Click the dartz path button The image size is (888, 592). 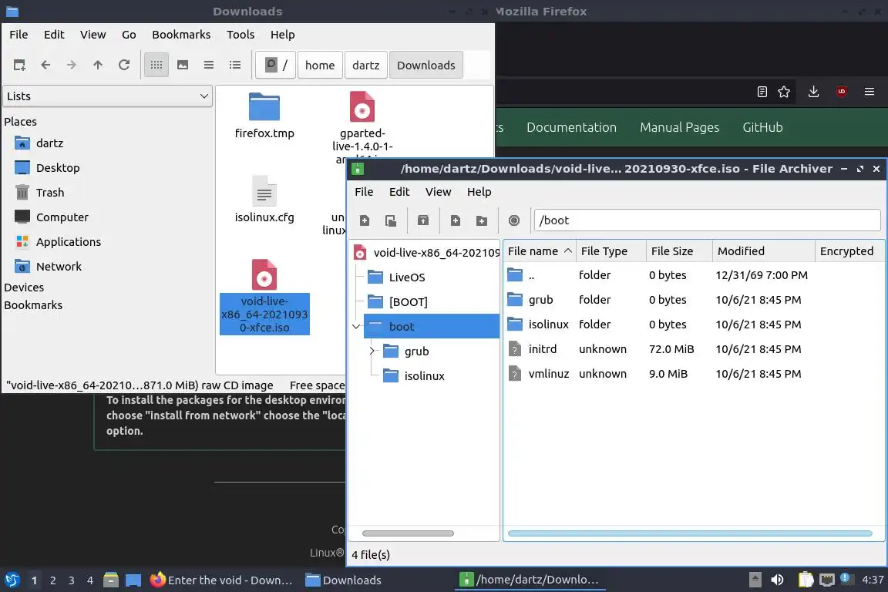[x=366, y=66]
